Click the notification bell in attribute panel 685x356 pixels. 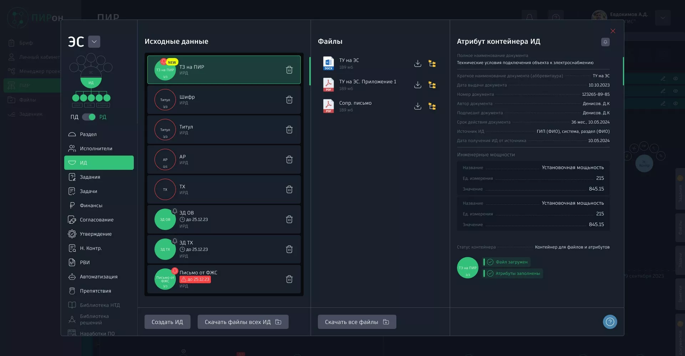605,42
